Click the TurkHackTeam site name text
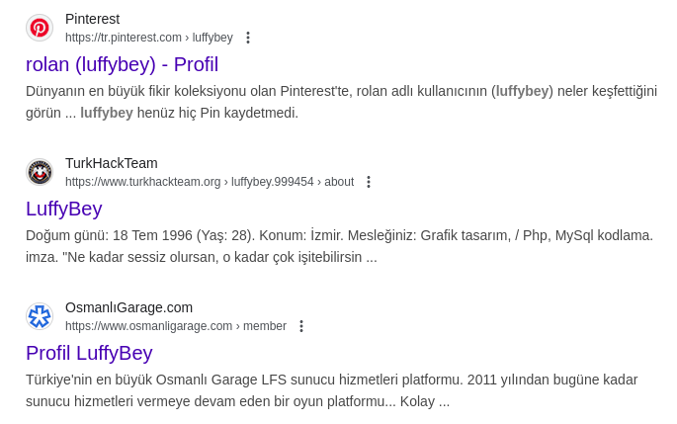This screenshot has height=424, width=677. [112, 163]
